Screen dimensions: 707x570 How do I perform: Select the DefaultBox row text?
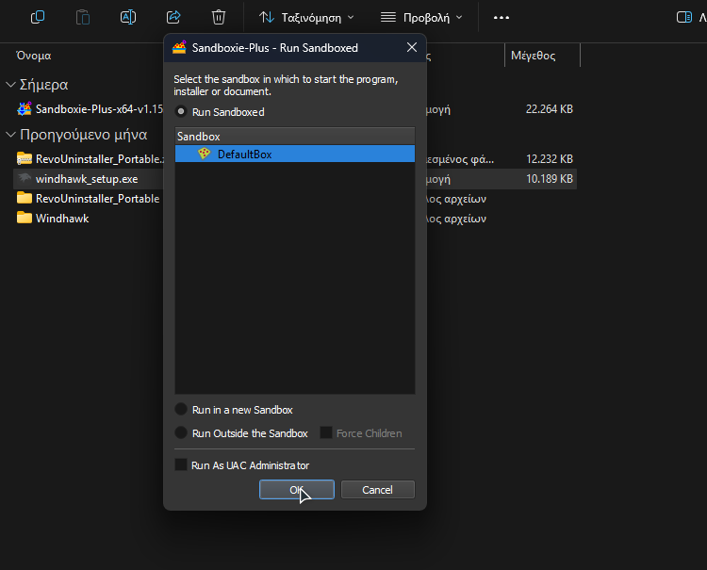tap(245, 155)
